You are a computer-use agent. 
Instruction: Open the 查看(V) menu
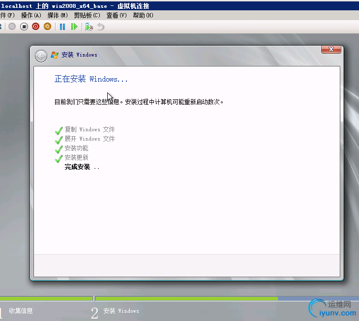tap(117, 15)
